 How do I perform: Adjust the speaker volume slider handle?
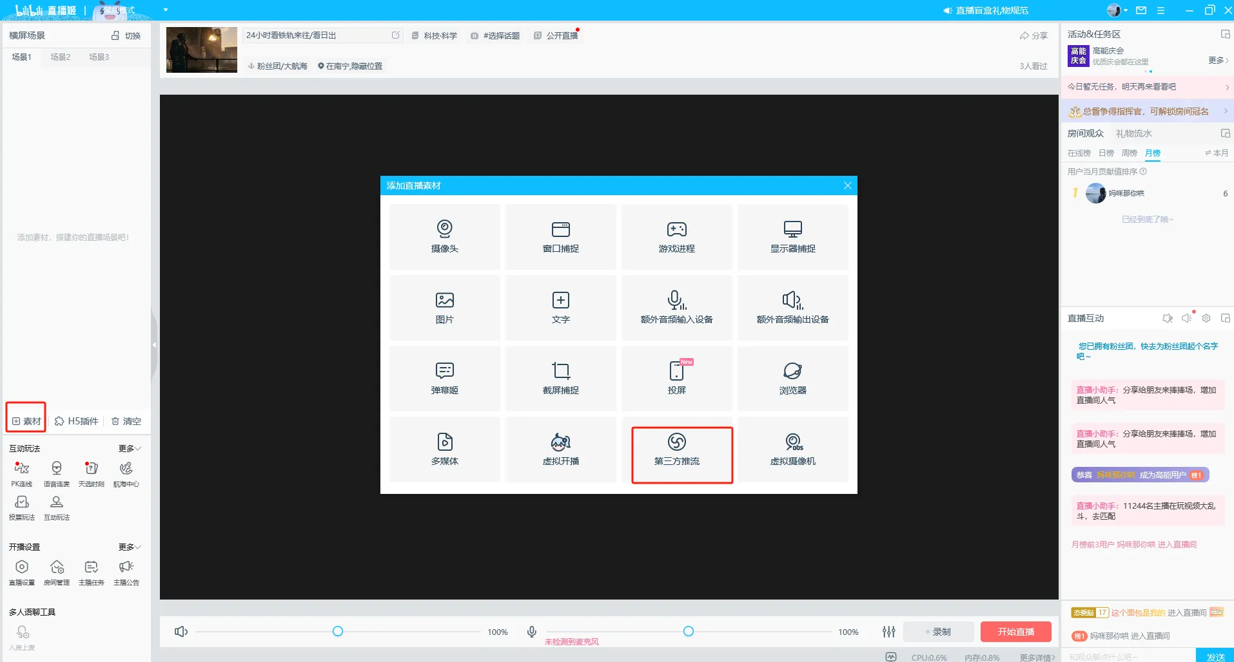(338, 631)
